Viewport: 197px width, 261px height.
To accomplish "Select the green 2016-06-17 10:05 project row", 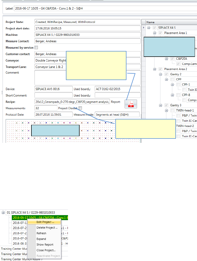I will pyautogui.click(x=40, y=217).
